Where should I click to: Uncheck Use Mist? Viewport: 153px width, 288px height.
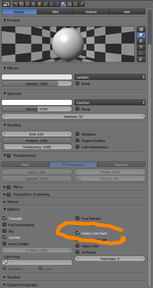click(x=4, y=237)
